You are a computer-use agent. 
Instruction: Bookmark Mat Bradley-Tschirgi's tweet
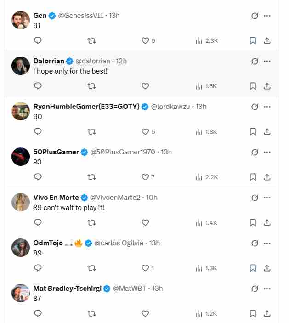click(253, 313)
